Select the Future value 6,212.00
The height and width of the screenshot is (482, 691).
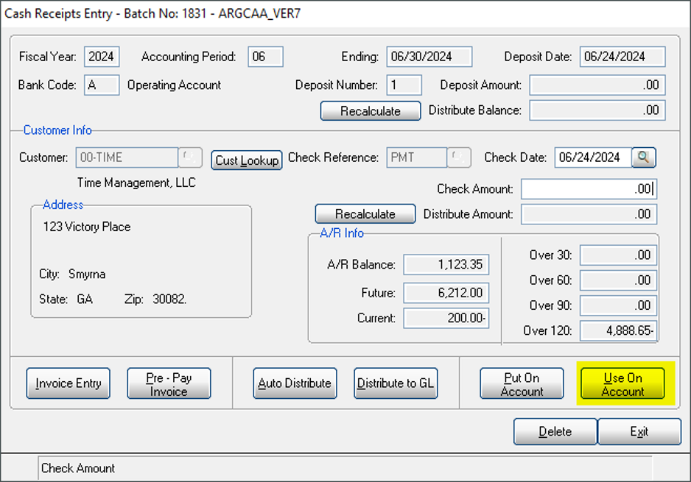(446, 293)
